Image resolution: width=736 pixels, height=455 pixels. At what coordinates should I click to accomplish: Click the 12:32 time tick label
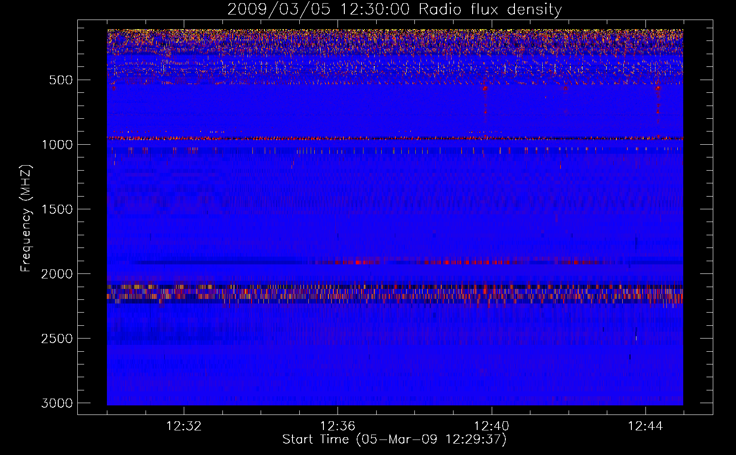click(x=184, y=426)
